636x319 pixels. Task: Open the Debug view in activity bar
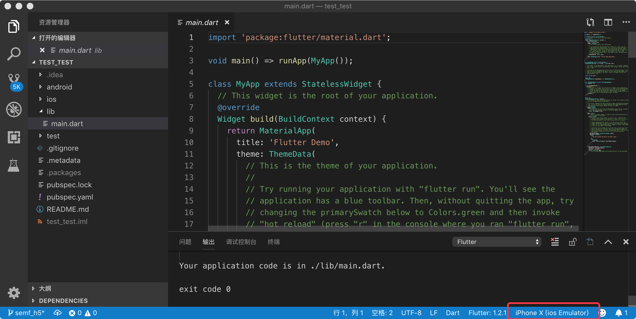[x=14, y=109]
